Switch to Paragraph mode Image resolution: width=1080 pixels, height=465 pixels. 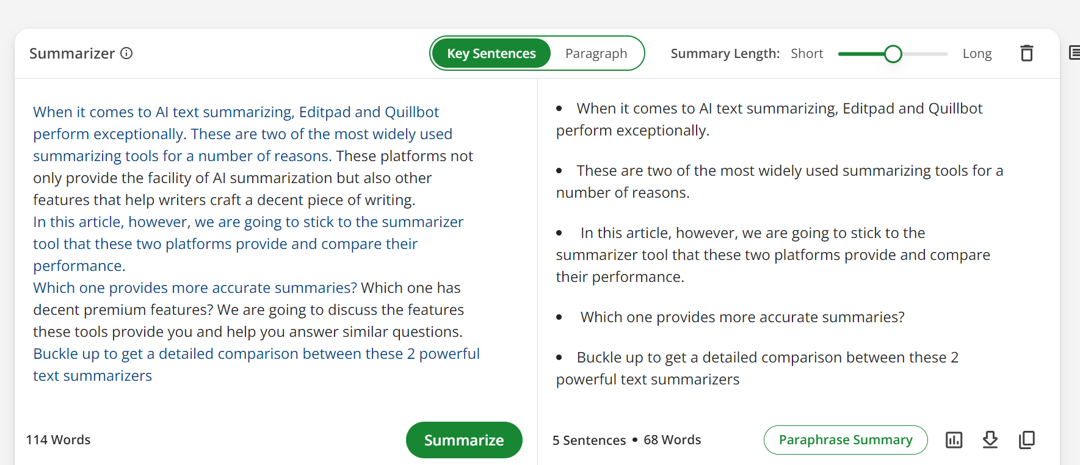point(596,54)
